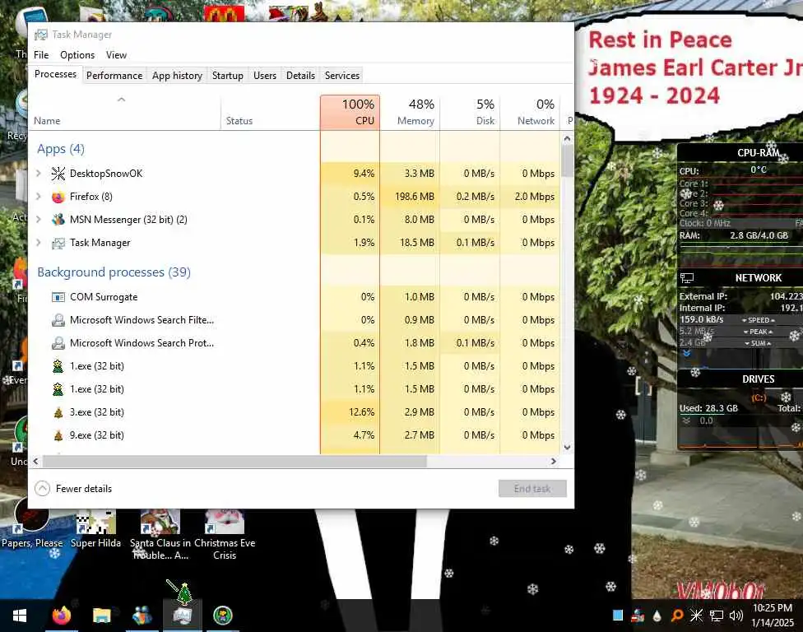Sort processes by Memory column
The image size is (803, 632).
pos(410,112)
